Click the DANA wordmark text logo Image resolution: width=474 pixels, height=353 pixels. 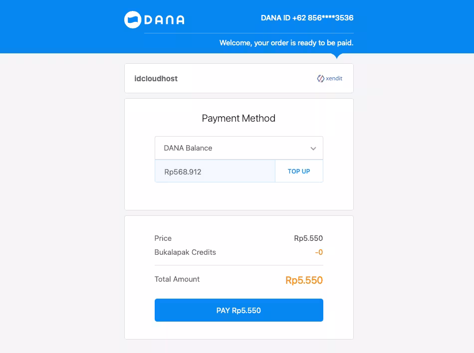164,20
